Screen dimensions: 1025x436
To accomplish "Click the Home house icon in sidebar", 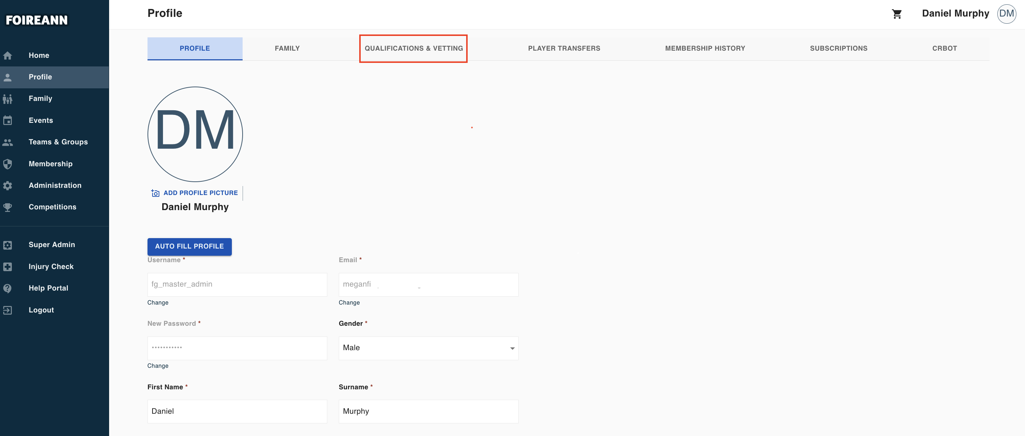I will point(8,55).
